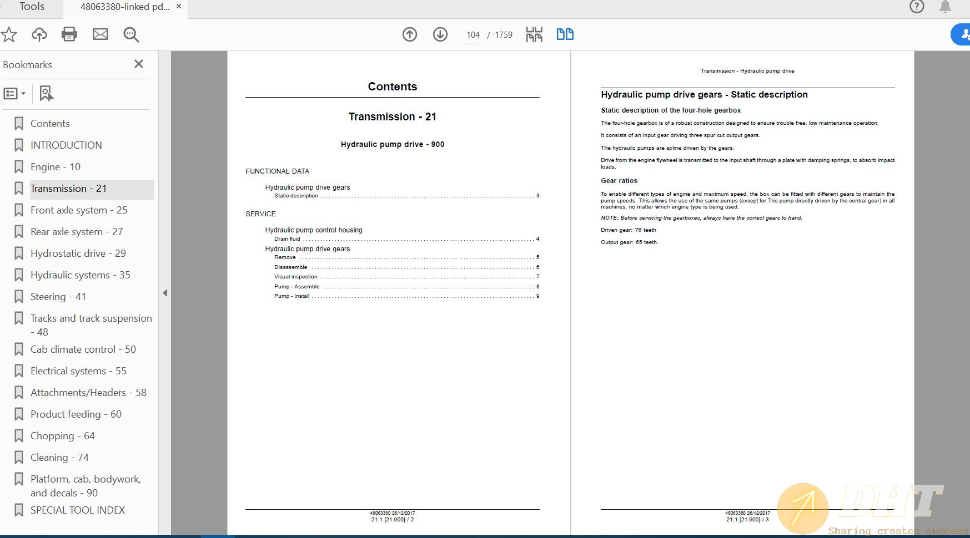Print the document using printer icon

(69, 34)
